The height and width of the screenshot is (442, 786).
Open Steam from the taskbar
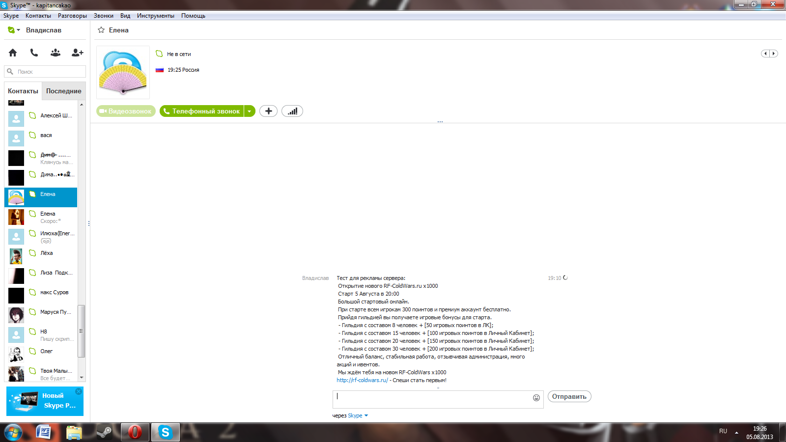(104, 432)
